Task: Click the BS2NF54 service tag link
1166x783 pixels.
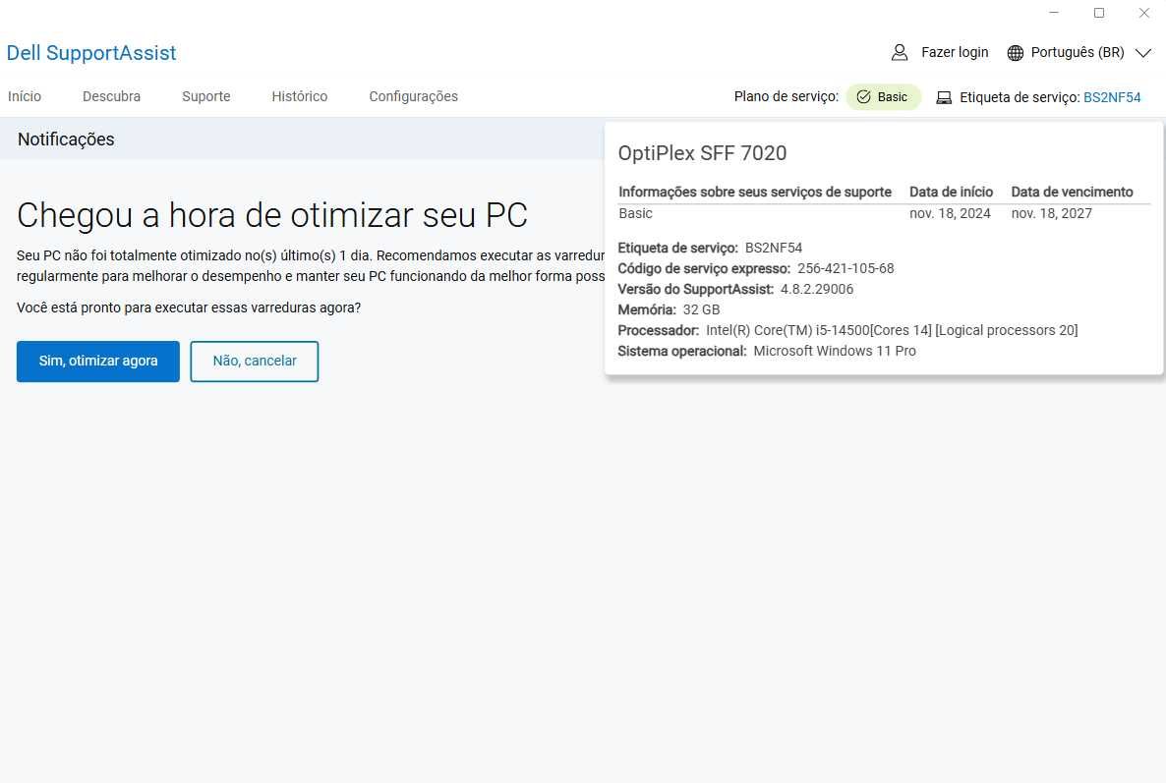Action: [x=1112, y=97]
